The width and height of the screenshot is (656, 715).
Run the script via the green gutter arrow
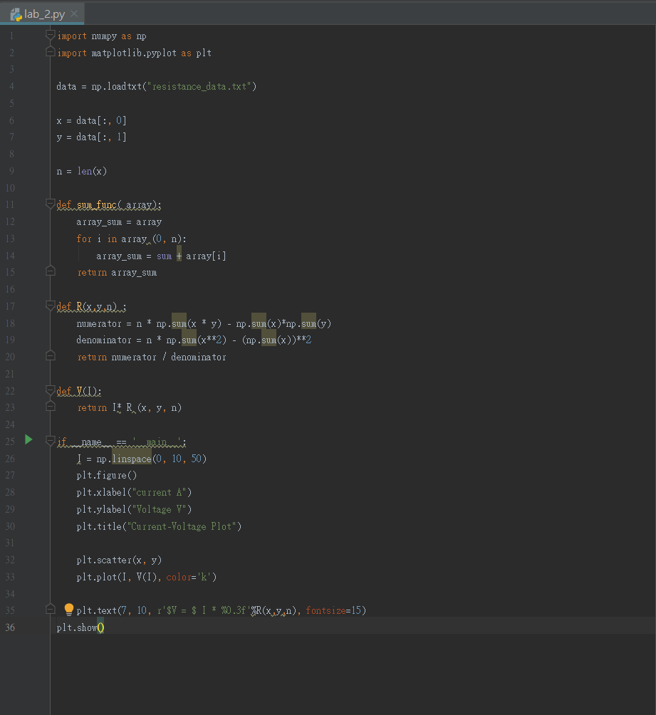(x=28, y=440)
